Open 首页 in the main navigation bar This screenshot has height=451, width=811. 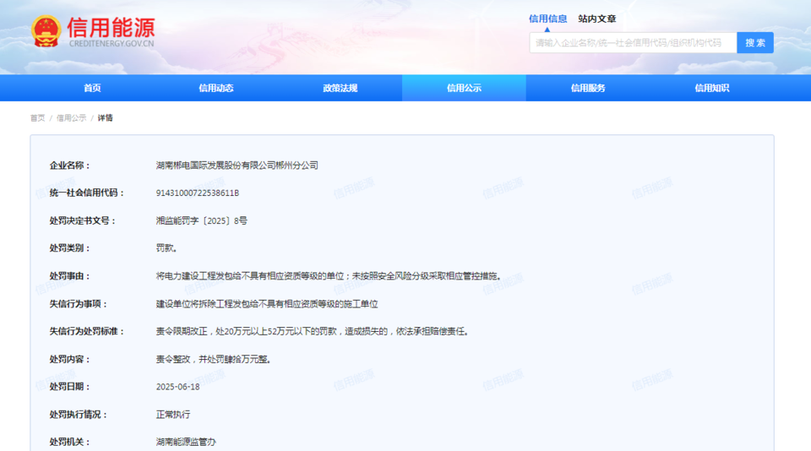[x=92, y=88]
